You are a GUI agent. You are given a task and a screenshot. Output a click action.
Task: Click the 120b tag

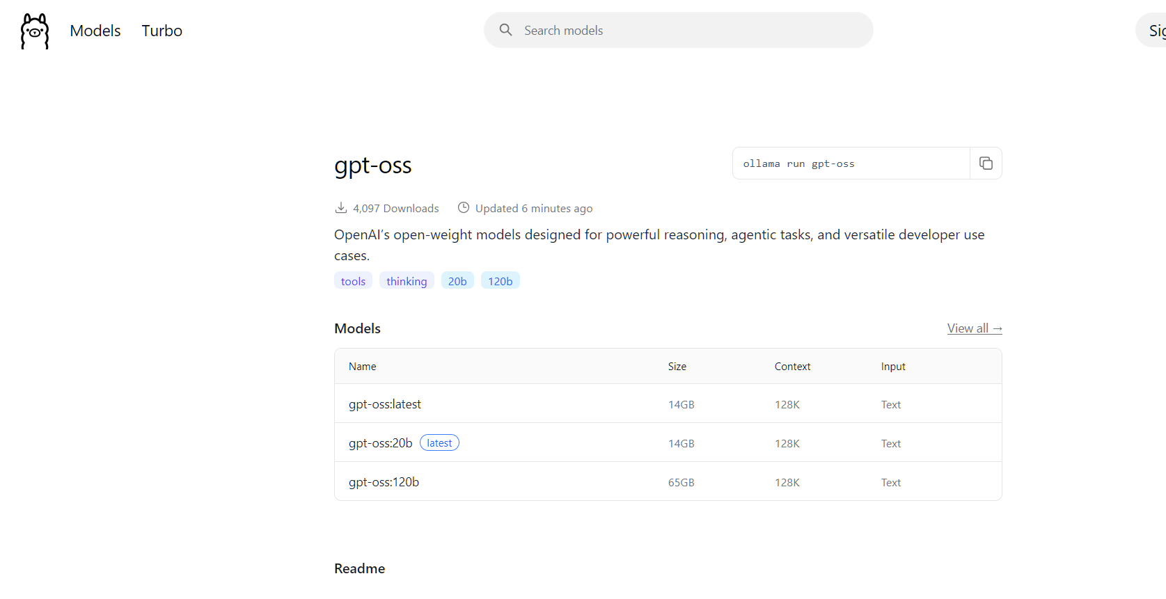click(x=501, y=281)
